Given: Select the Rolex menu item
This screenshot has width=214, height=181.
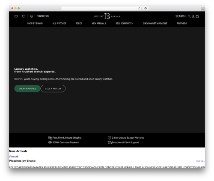Looking at the screenshot, I should [79, 24].
